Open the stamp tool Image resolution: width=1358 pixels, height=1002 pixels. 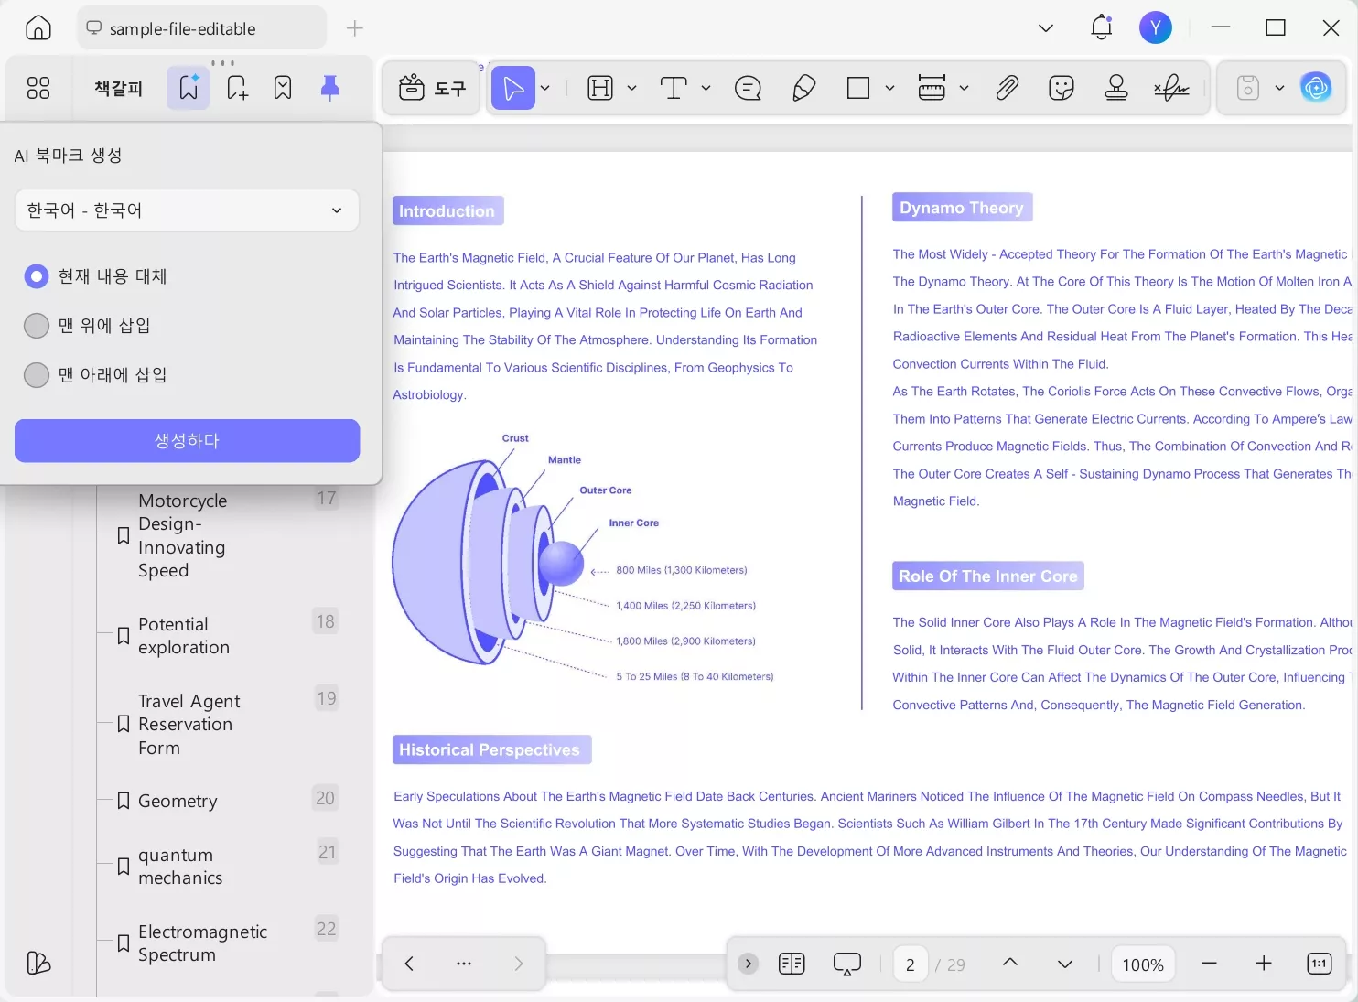[x=1115, y=88]
